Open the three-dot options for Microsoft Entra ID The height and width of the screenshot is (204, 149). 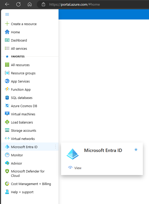click(55, 147)
